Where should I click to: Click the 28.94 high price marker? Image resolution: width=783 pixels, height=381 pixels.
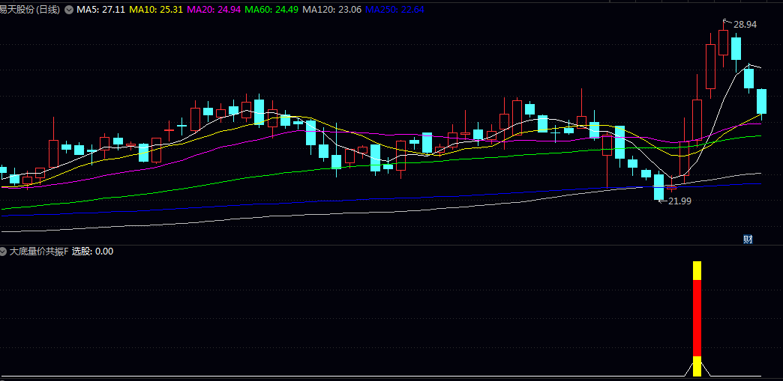tap(744, 25)
